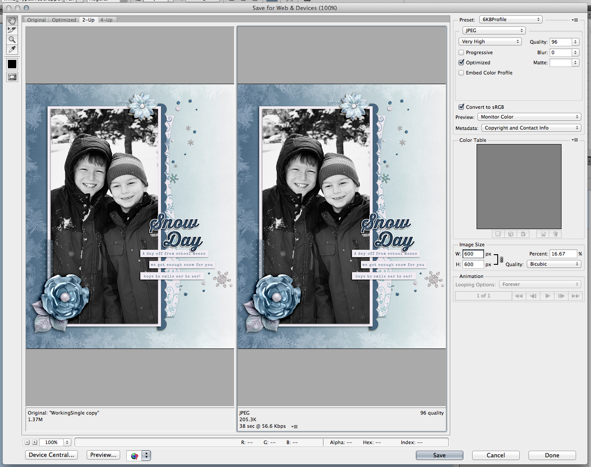
Task: Open the Quality 96 slider arrow
Action: coord(575,42)
